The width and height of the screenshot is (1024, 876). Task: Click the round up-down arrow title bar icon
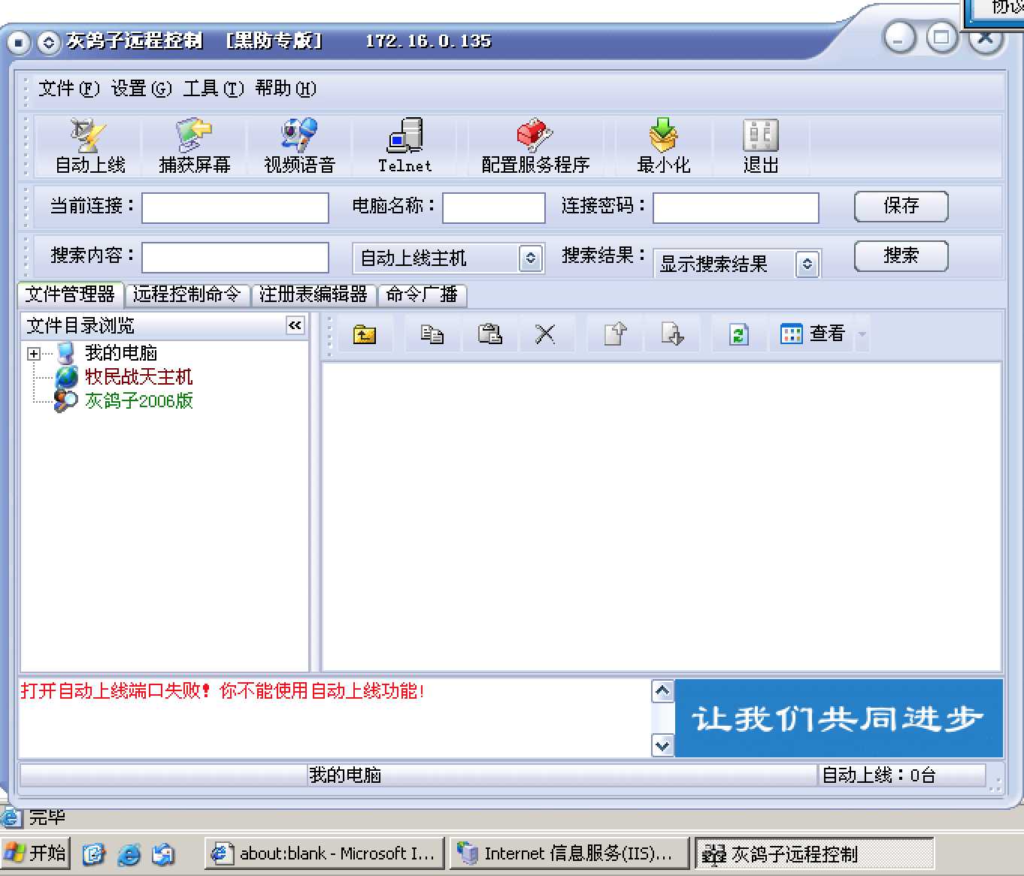49,43
